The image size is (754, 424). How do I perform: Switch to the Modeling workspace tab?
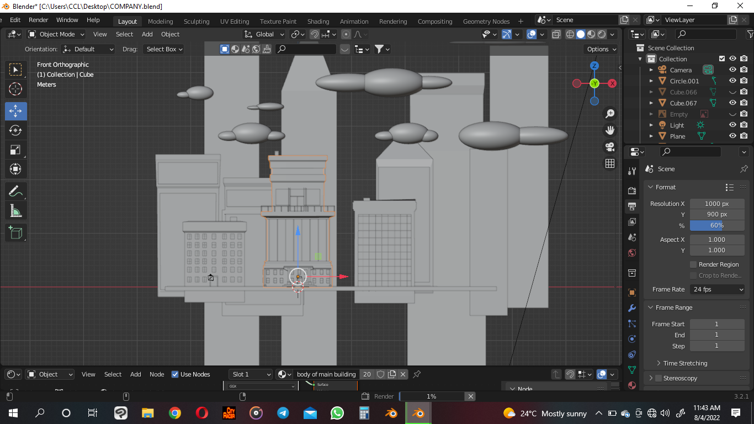pos(160,22)
